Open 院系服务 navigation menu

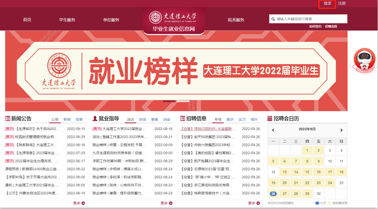click(236, 20)
